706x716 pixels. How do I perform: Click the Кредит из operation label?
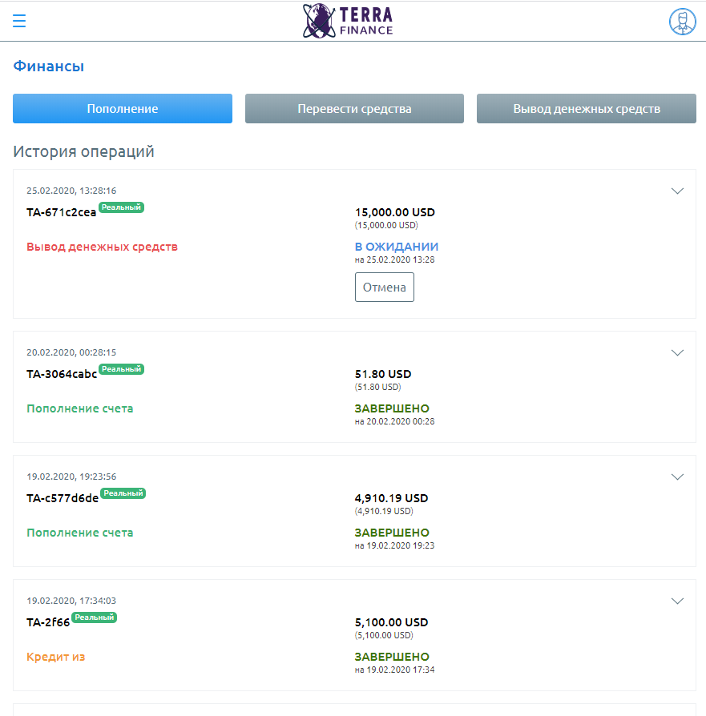(56, 657)
